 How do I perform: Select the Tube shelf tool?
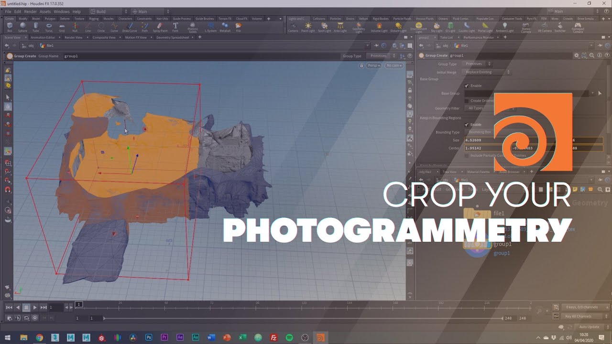[35, 27]
